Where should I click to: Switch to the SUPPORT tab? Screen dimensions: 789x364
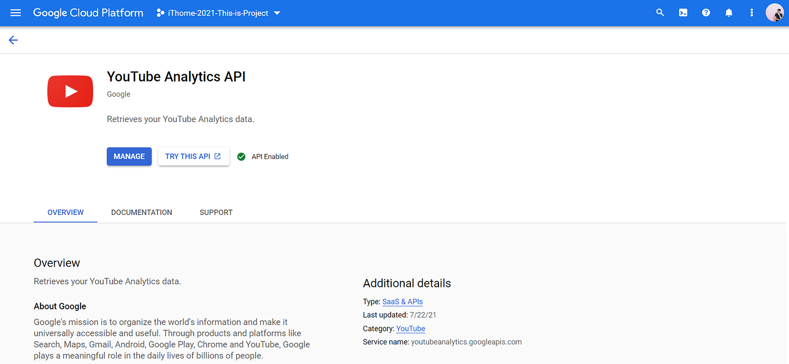click(216, 212)
